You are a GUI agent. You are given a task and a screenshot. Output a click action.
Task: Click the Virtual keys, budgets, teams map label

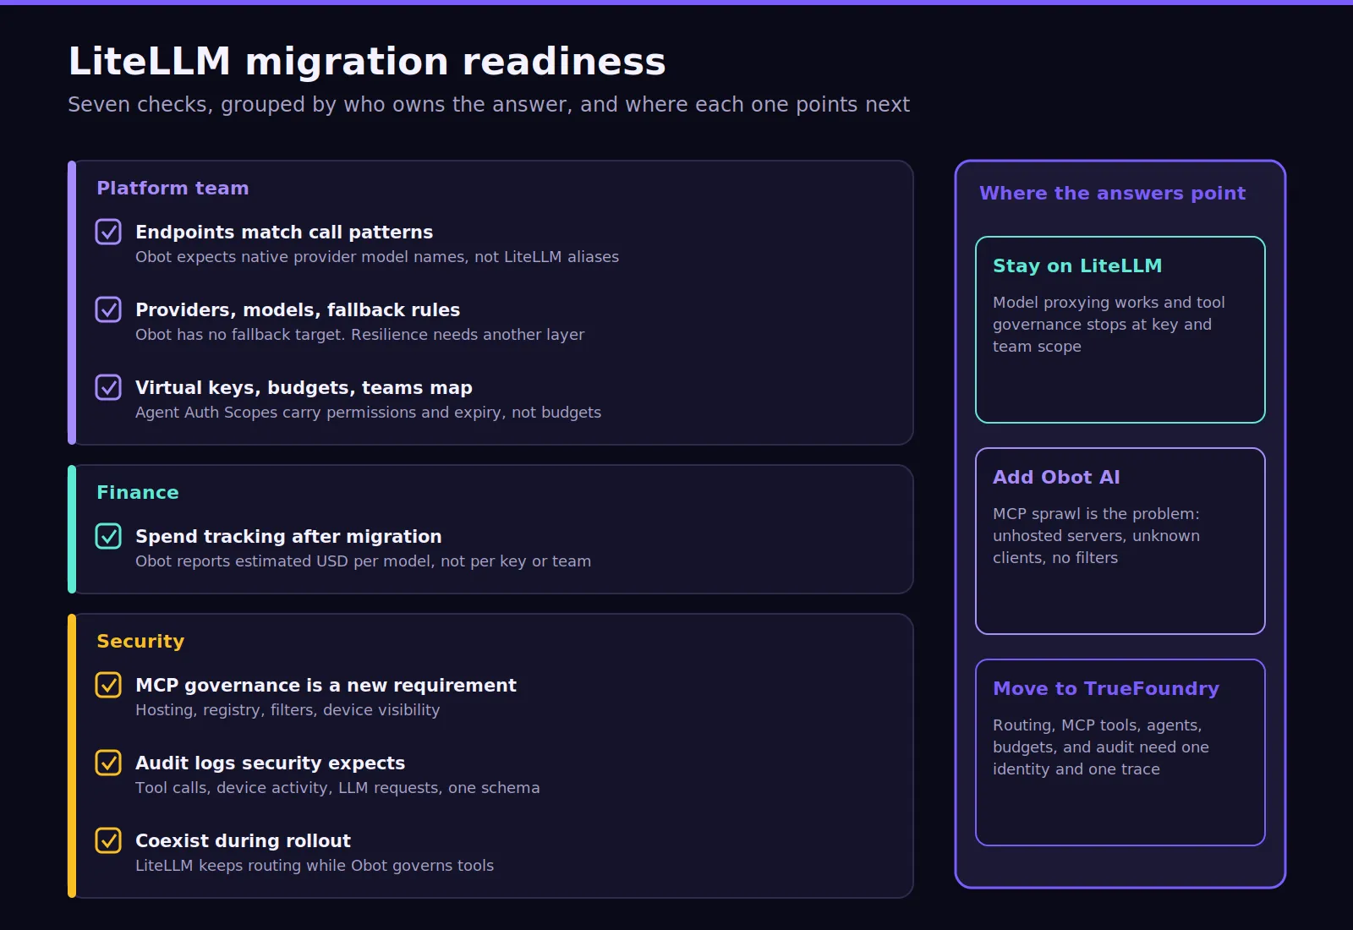pos(304,387)
